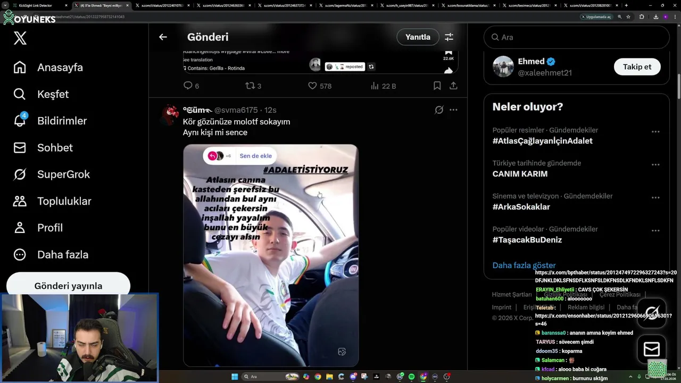Repost the post with 3 reposts

click(253, 86)
